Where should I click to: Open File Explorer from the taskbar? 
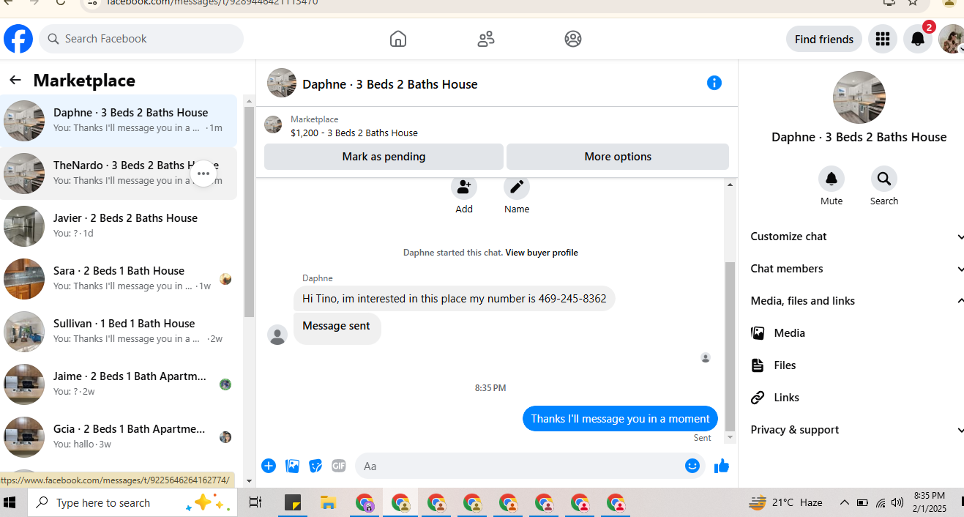(328, 502)
